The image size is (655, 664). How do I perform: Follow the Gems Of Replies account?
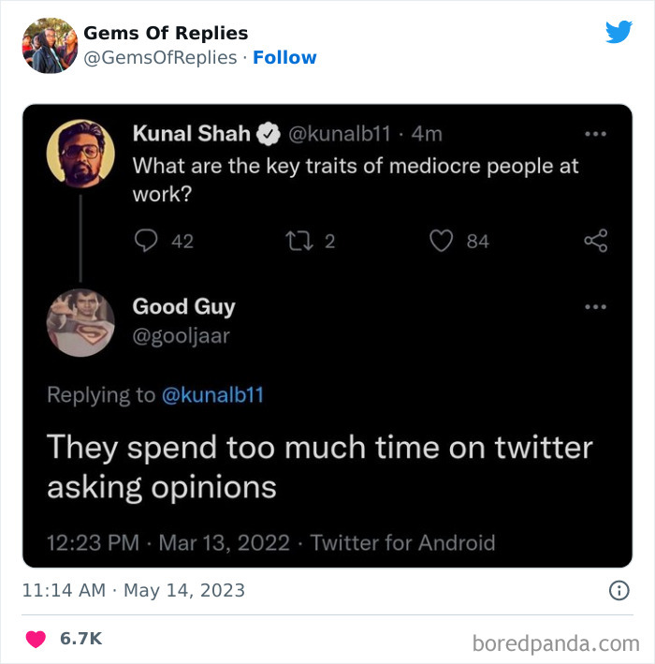click(284, 57)
